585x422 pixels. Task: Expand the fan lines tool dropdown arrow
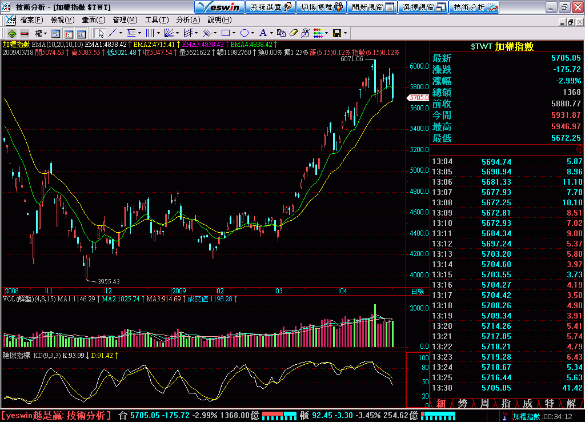pyautogui.click(x=177, y=33)
